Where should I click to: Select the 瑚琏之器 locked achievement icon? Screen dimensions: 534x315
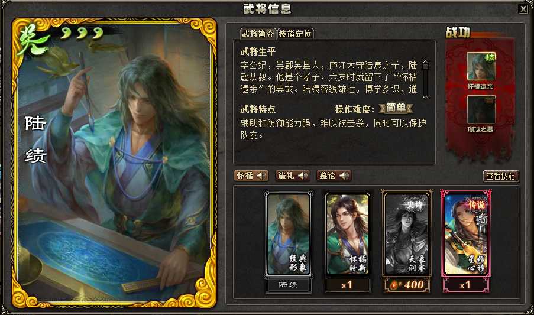pos(481,109)
